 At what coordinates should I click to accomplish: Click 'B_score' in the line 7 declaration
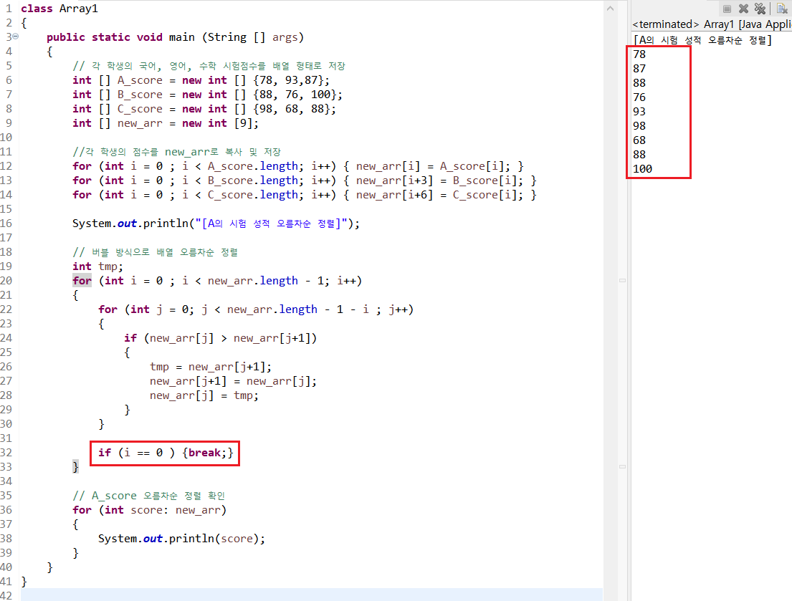tap(140, 95)
